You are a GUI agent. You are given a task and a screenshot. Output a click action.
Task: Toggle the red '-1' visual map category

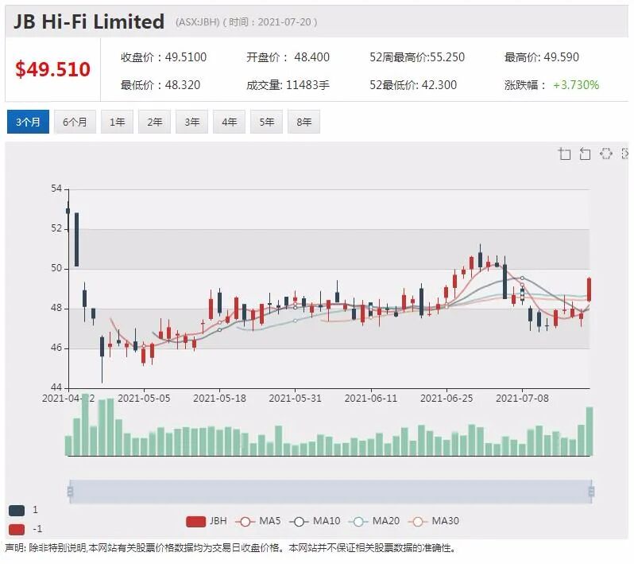17,529
